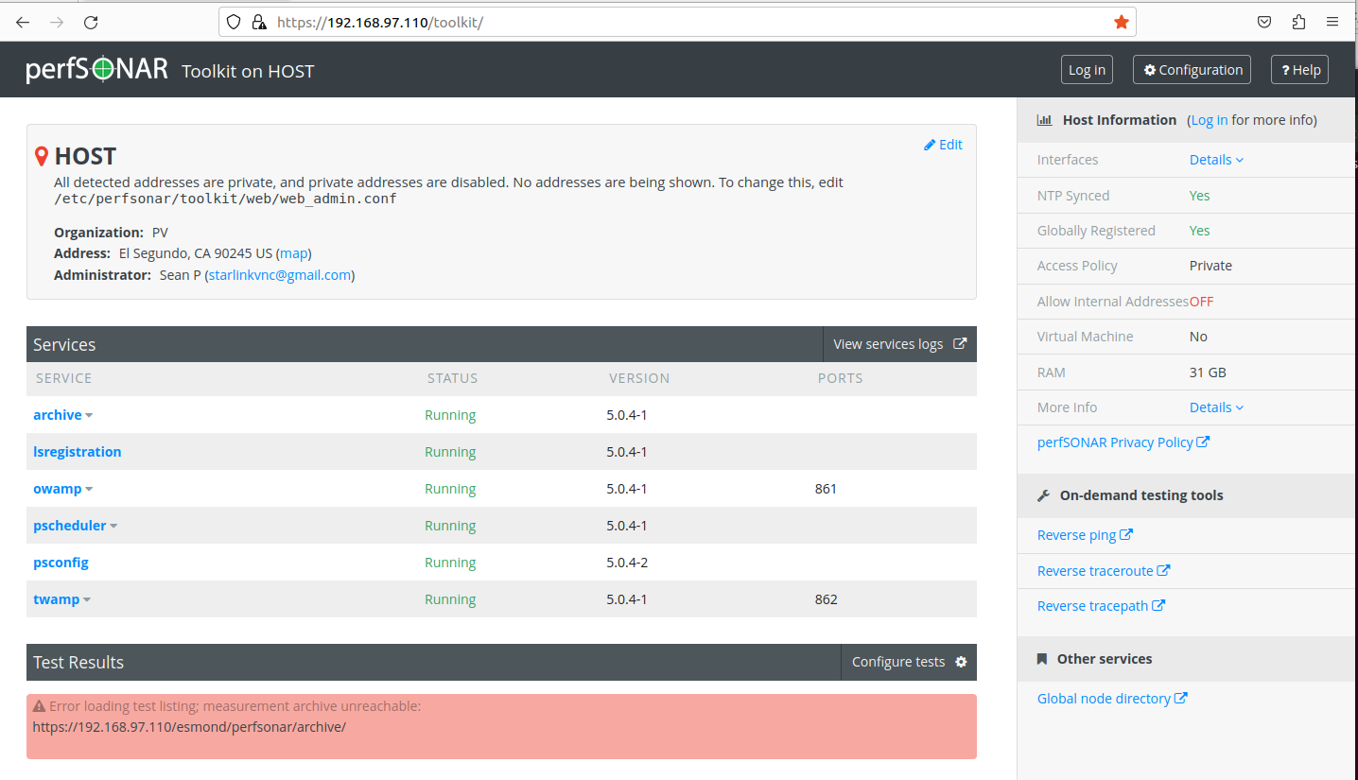
Task: Expand the owamp service arrow
Action: (89, 490)
